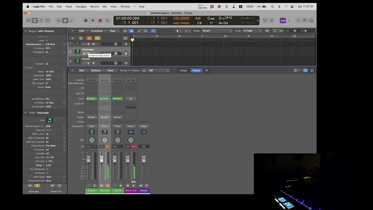Toggle the orange Hide (H) button
This screenshot has width=373, height=210.
coord(89,38)
